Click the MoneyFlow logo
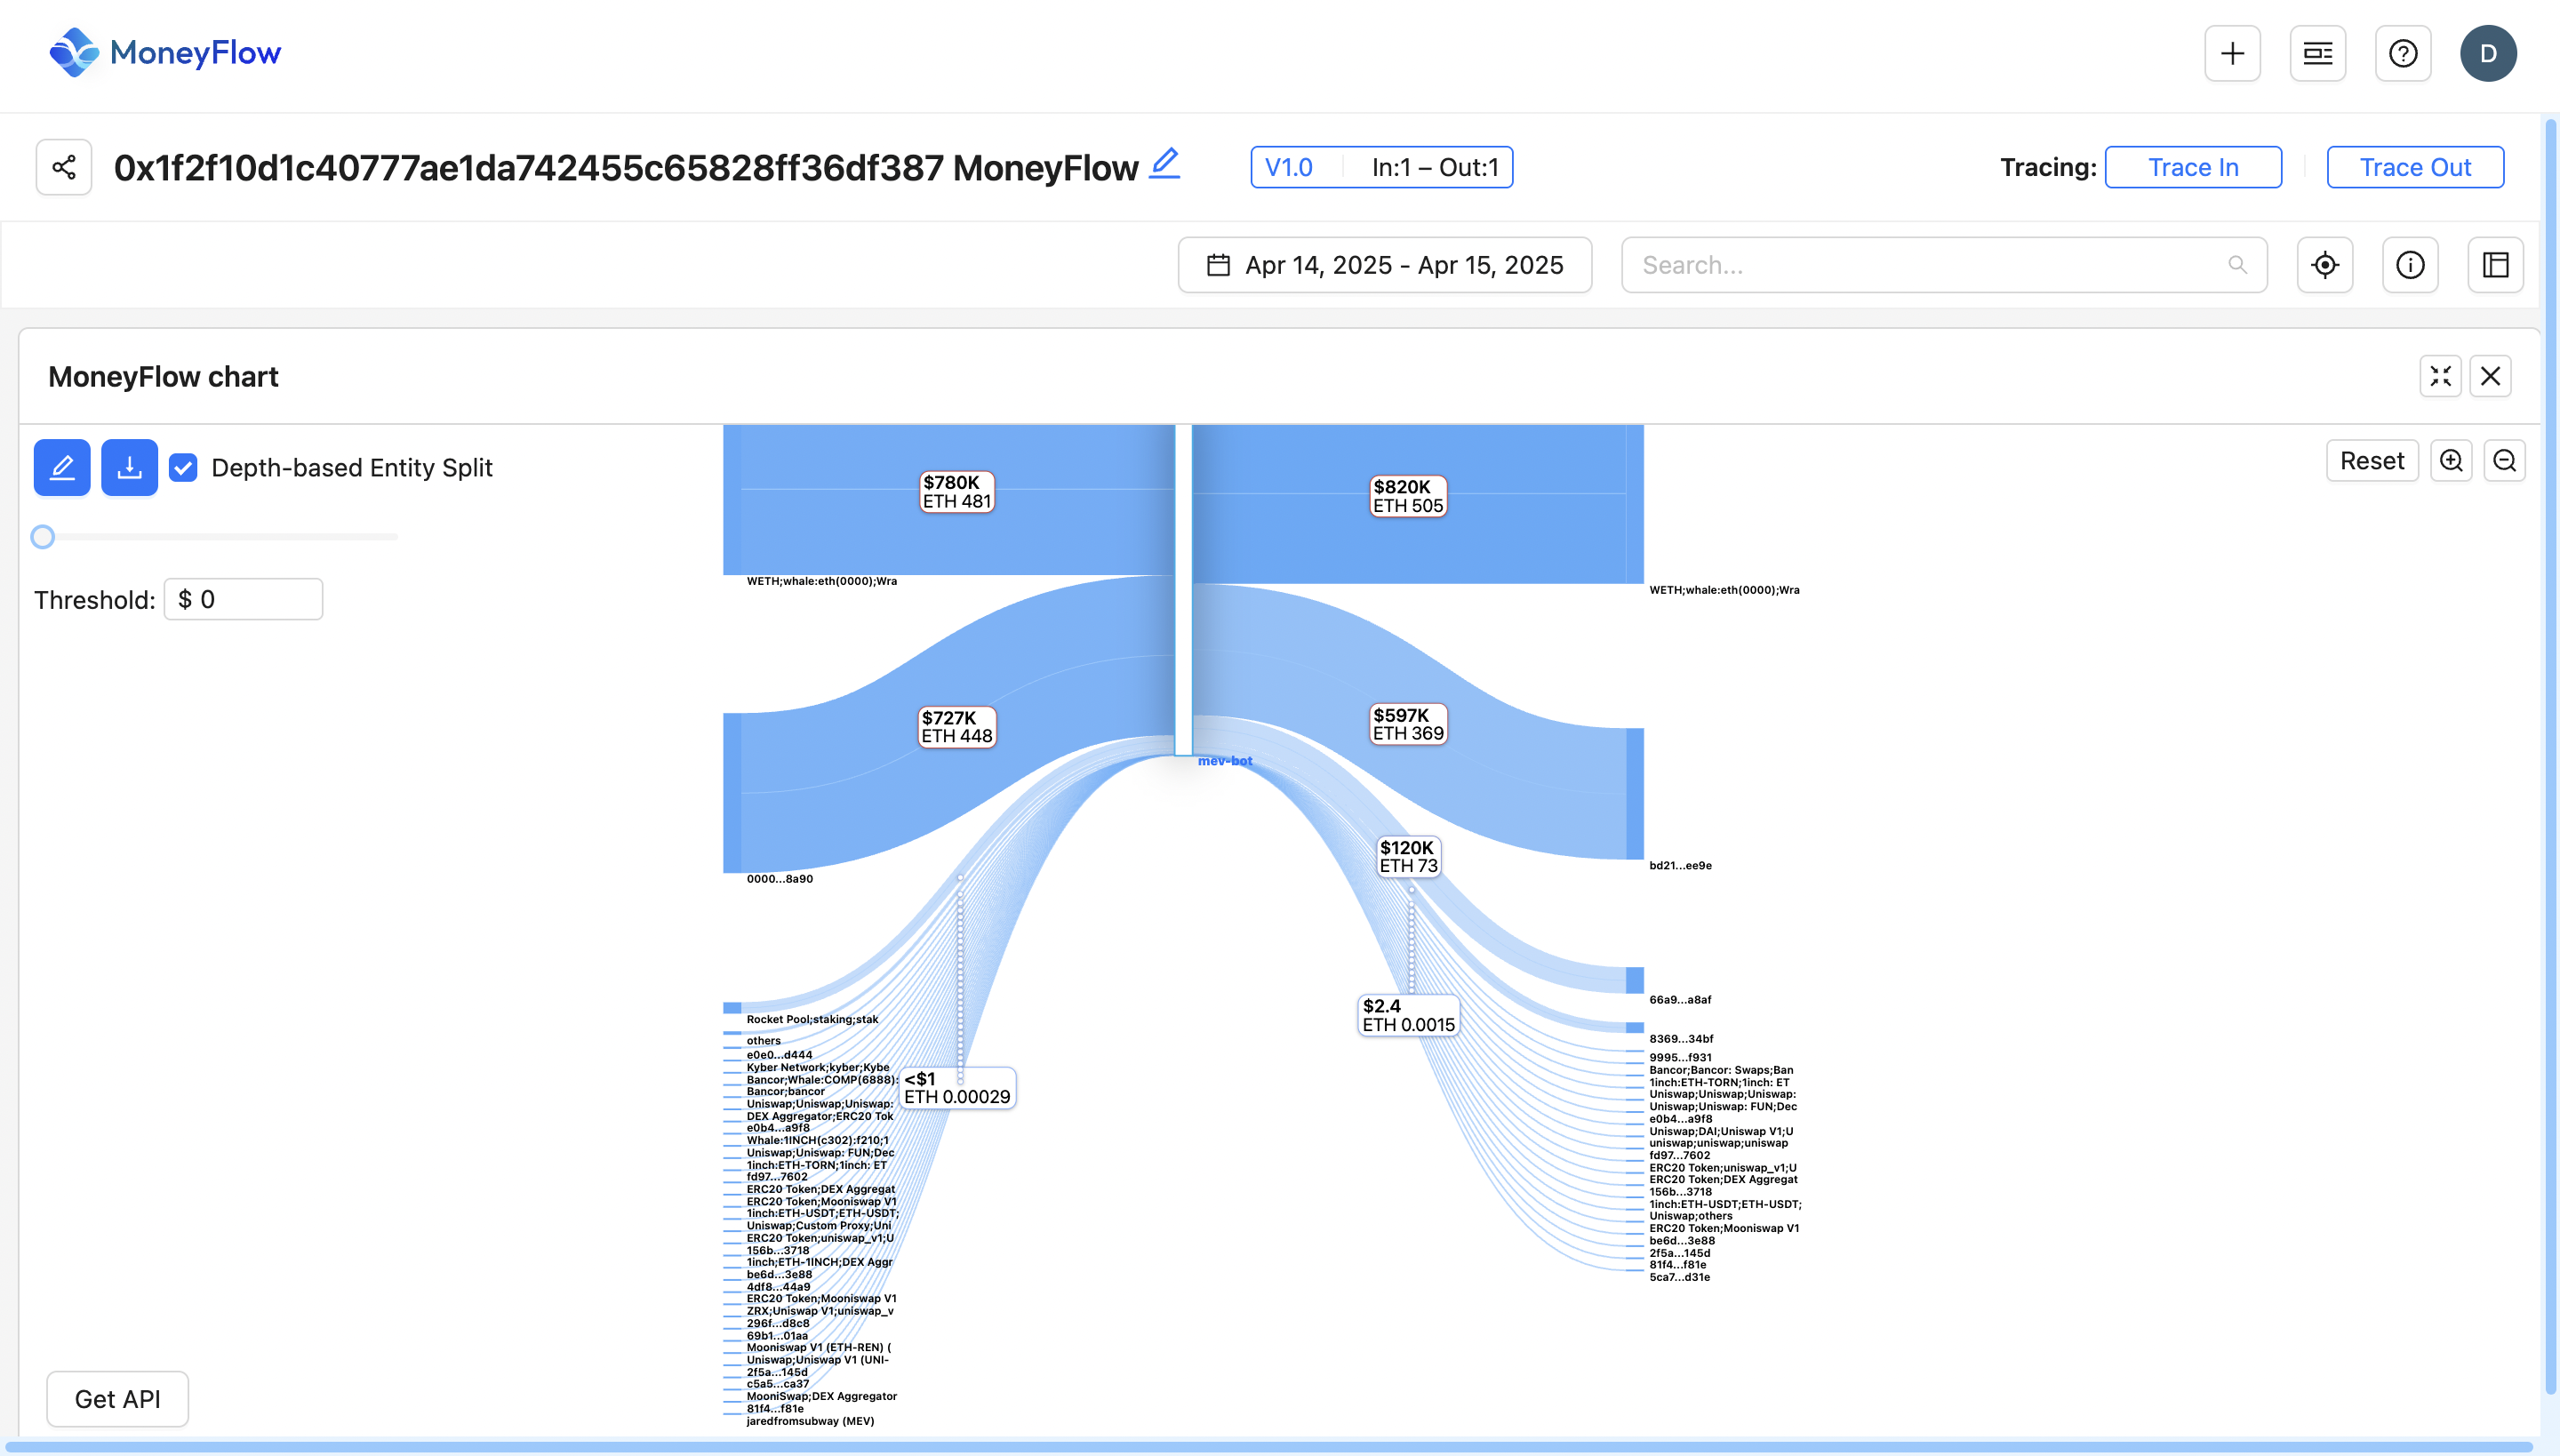The image size is (2560, 1456). click(x=166, y=52)
